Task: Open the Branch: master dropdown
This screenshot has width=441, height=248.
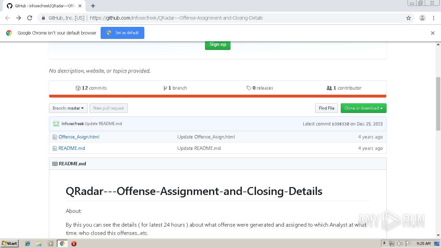Action: click(x=68, y=108)
